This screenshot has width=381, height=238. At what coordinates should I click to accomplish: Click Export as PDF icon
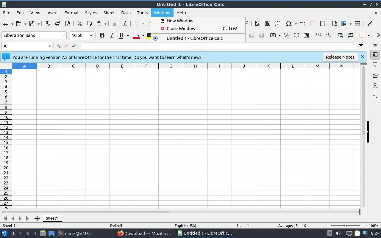coord(48,24)
